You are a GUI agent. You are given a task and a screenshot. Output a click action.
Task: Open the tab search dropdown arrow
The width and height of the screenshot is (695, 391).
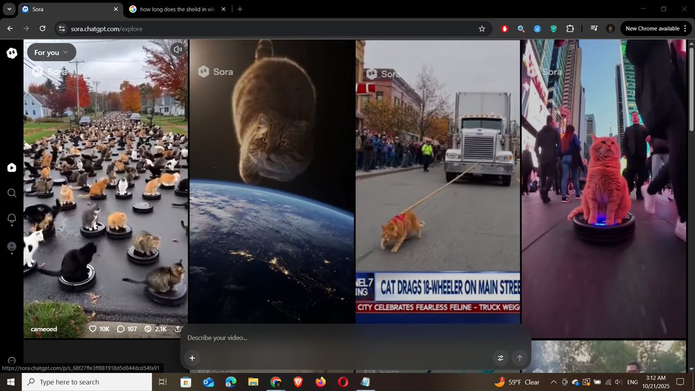[9, 9]
